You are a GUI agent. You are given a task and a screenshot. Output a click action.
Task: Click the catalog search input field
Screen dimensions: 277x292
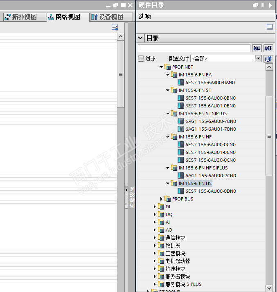(194, 48)
